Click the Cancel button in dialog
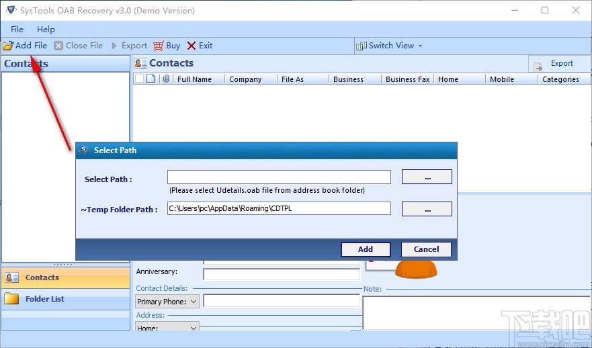592x348 pixels. coord(426,249)
